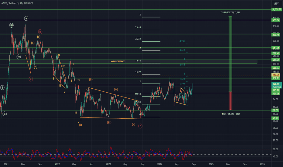283x167 pixels.
Task: Select the 62.00 price level label
Action: (276, 110)
